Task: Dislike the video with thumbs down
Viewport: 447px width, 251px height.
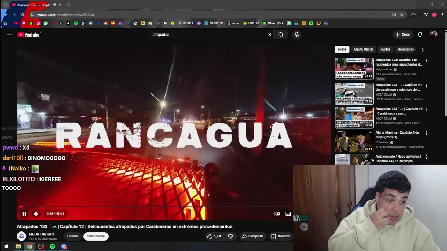Action: coord(230,236)
